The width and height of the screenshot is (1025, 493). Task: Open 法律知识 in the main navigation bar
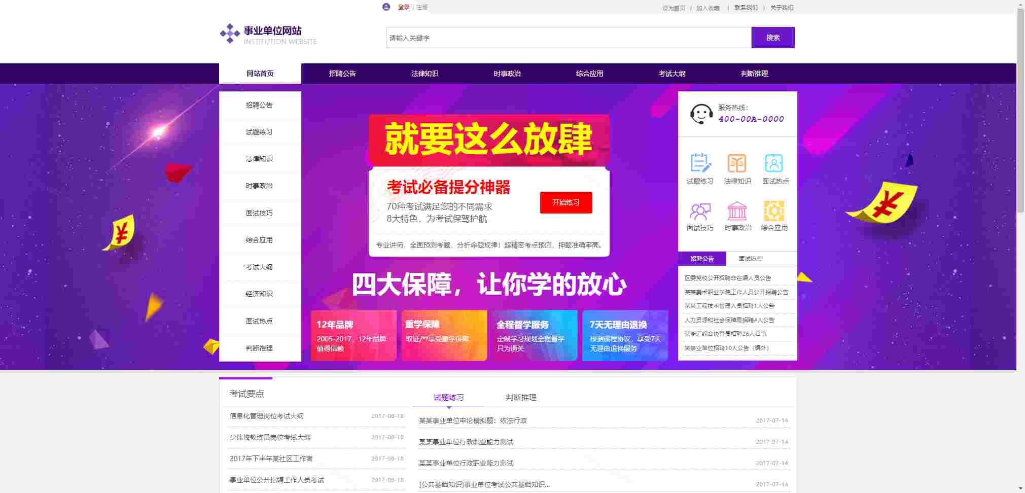[x=425, y=74]
